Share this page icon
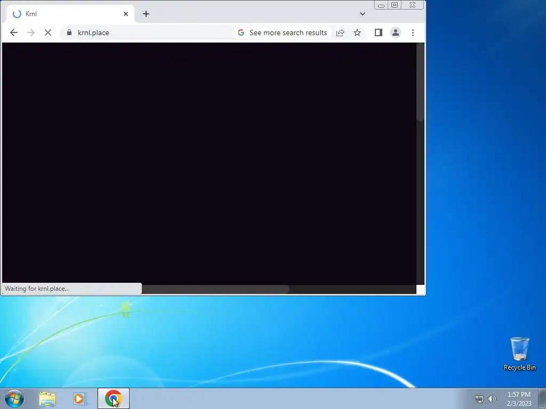Image resolution: width=546 pixels, height=409 pixels. [340, 32]
